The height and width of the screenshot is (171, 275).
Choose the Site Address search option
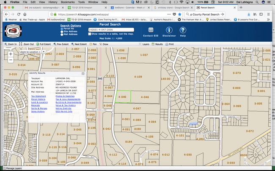point(61,32)
